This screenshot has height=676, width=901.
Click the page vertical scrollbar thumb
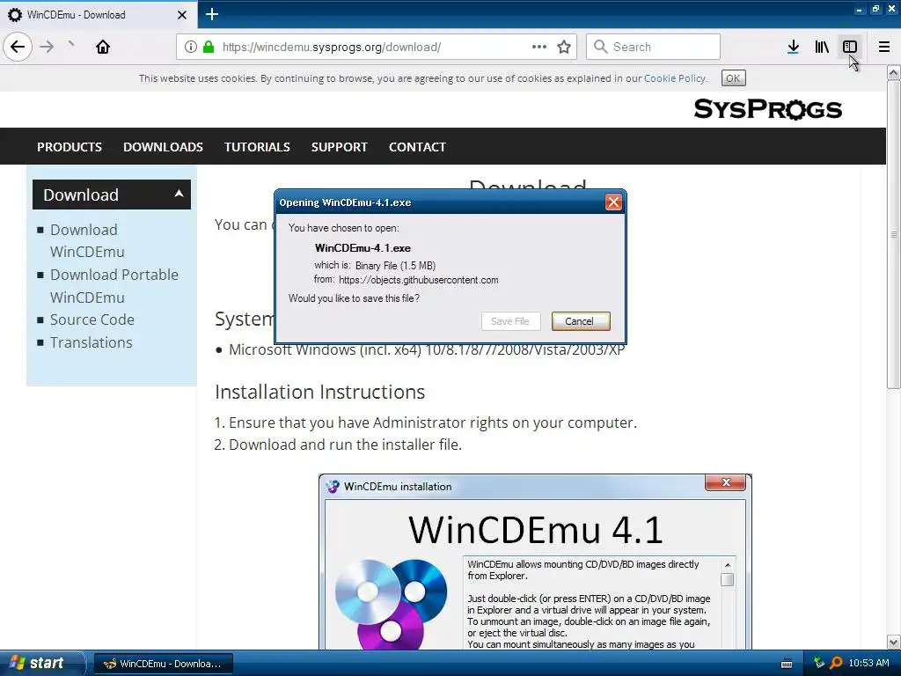tap(893, 234)
